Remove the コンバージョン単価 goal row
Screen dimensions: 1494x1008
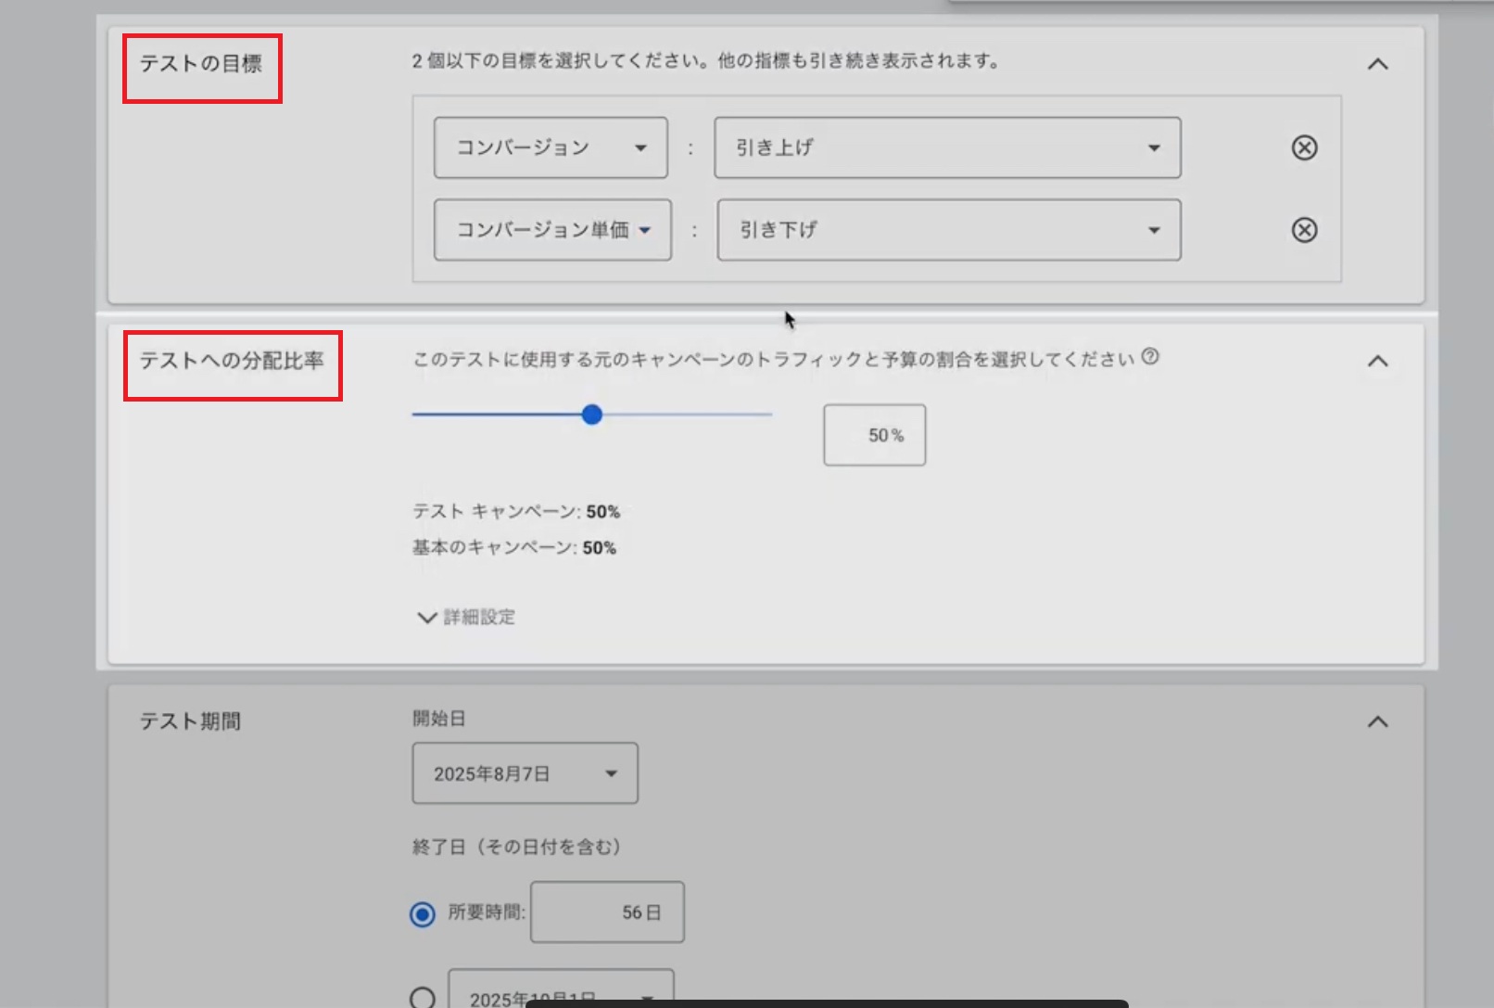[x=1304, y=230]
